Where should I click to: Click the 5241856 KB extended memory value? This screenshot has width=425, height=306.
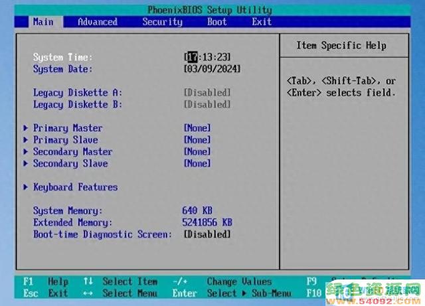pyautogui.click(x=207, y=222)
